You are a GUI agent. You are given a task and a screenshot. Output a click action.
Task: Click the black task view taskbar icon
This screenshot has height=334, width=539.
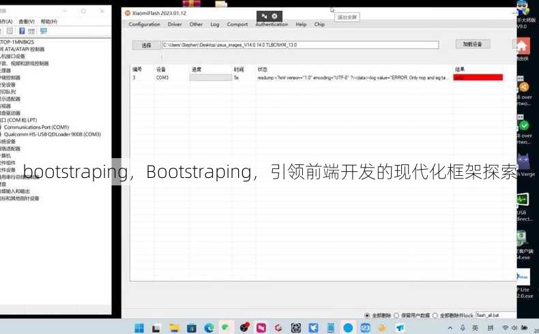click(x=156, y=329)
